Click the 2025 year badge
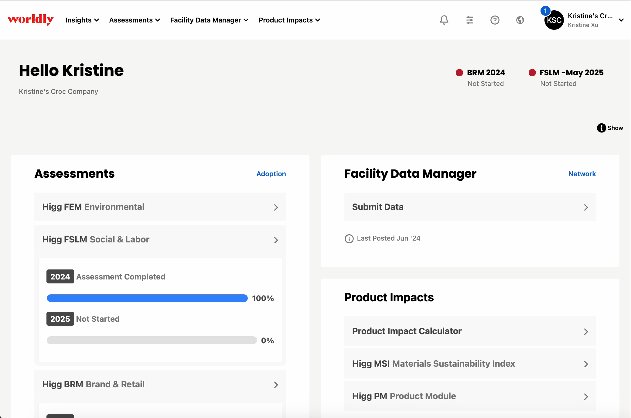Screen dimensions: 631x418 [60, 319]
